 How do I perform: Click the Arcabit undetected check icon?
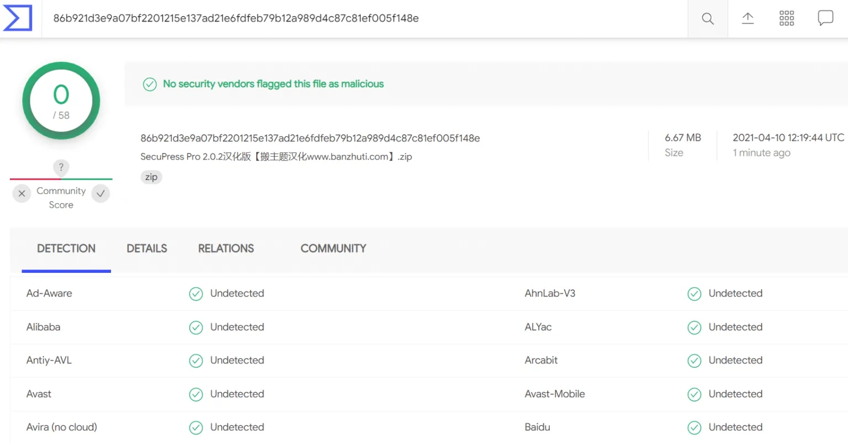[x=695, y=361]
